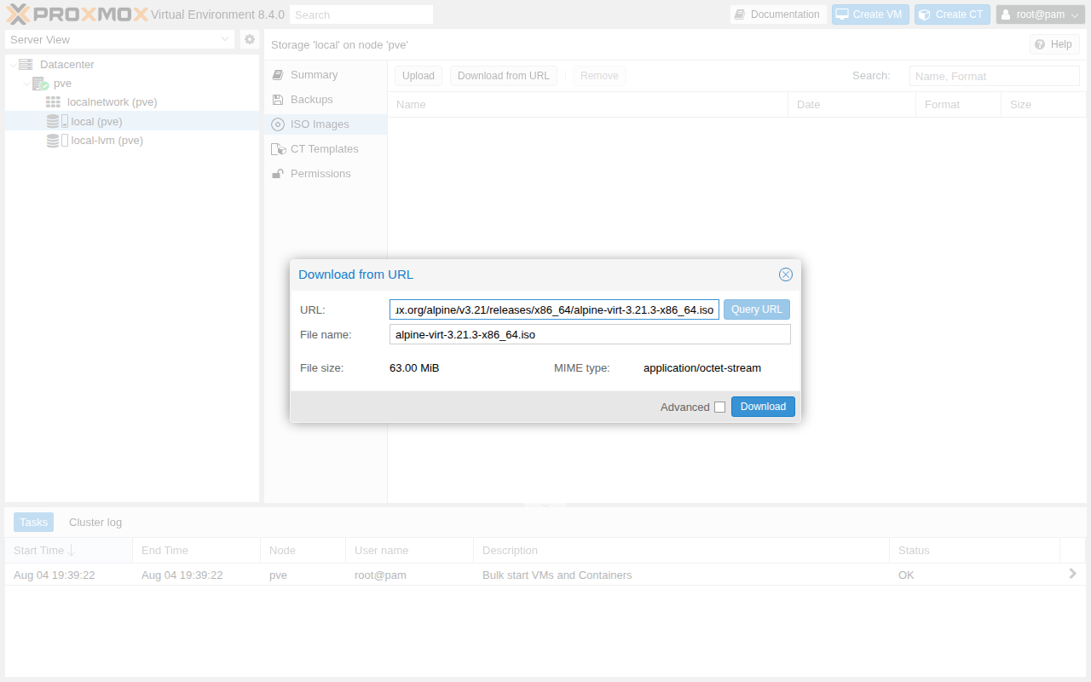This screenshot has height=682, width=1091.
Task: Click the Date column header
Action: click(852, 105)
